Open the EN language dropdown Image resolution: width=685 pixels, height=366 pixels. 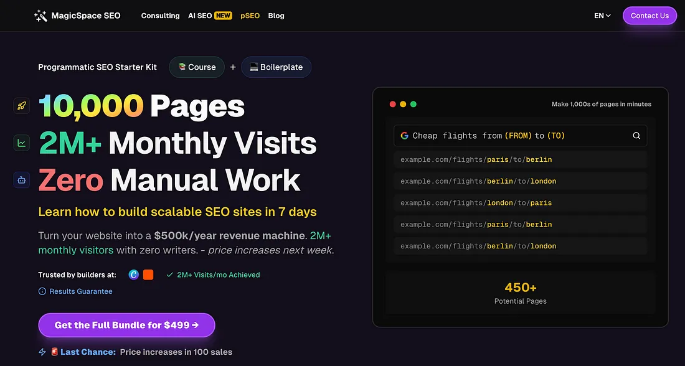[602, 15]
